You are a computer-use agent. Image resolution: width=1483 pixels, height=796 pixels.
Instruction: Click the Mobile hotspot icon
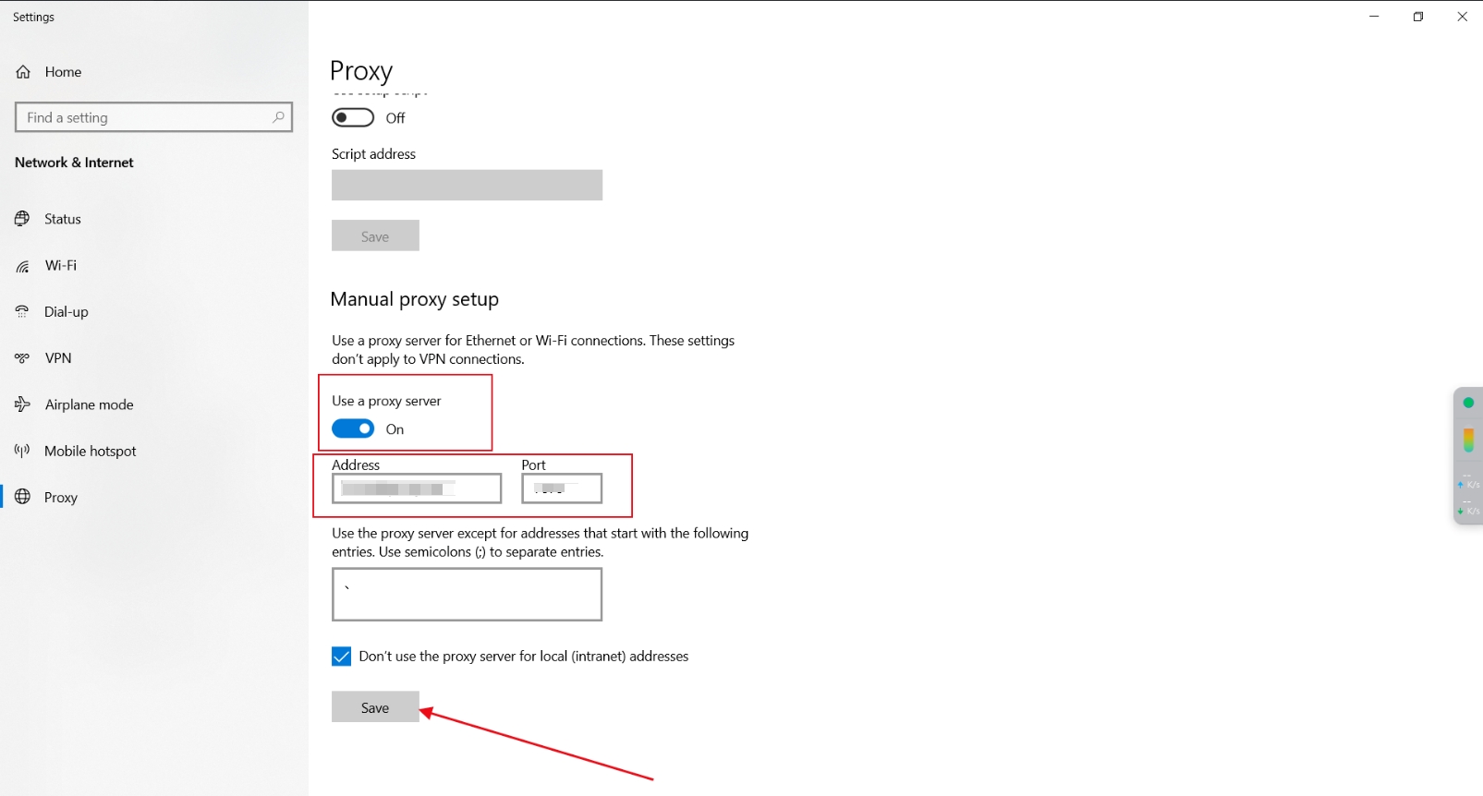(x=22, y=451)
